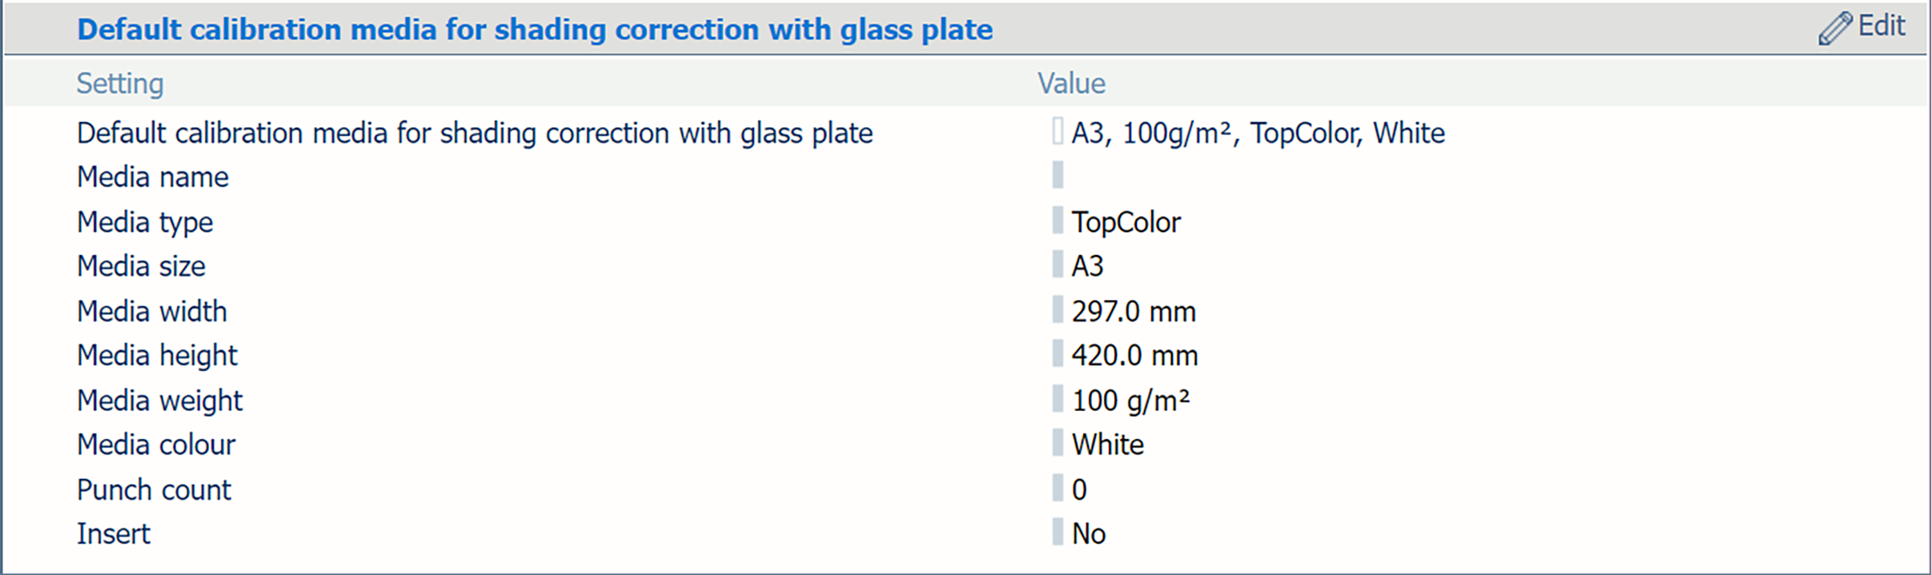
Task: Click the 297.0 mm width value
Action: 1134,311
